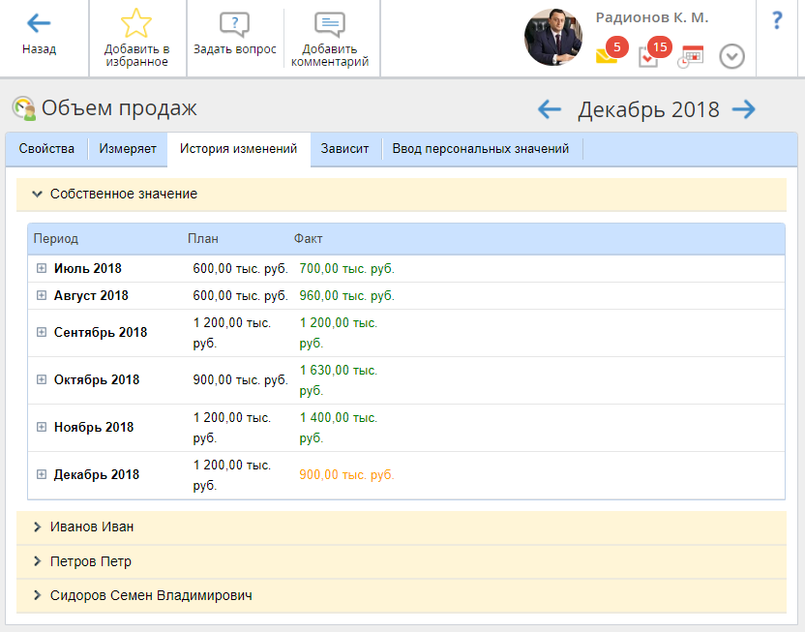The image size is (805, 632).
Task: Open help question mark icon
Action: (x=777, y=21)
